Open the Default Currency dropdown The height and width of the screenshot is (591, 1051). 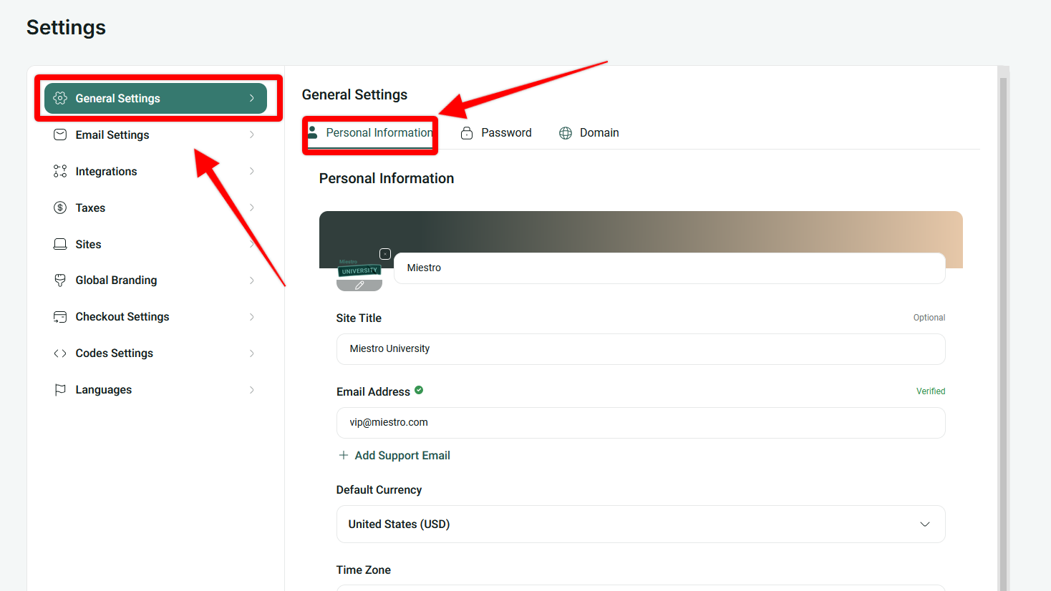(641, 524)
